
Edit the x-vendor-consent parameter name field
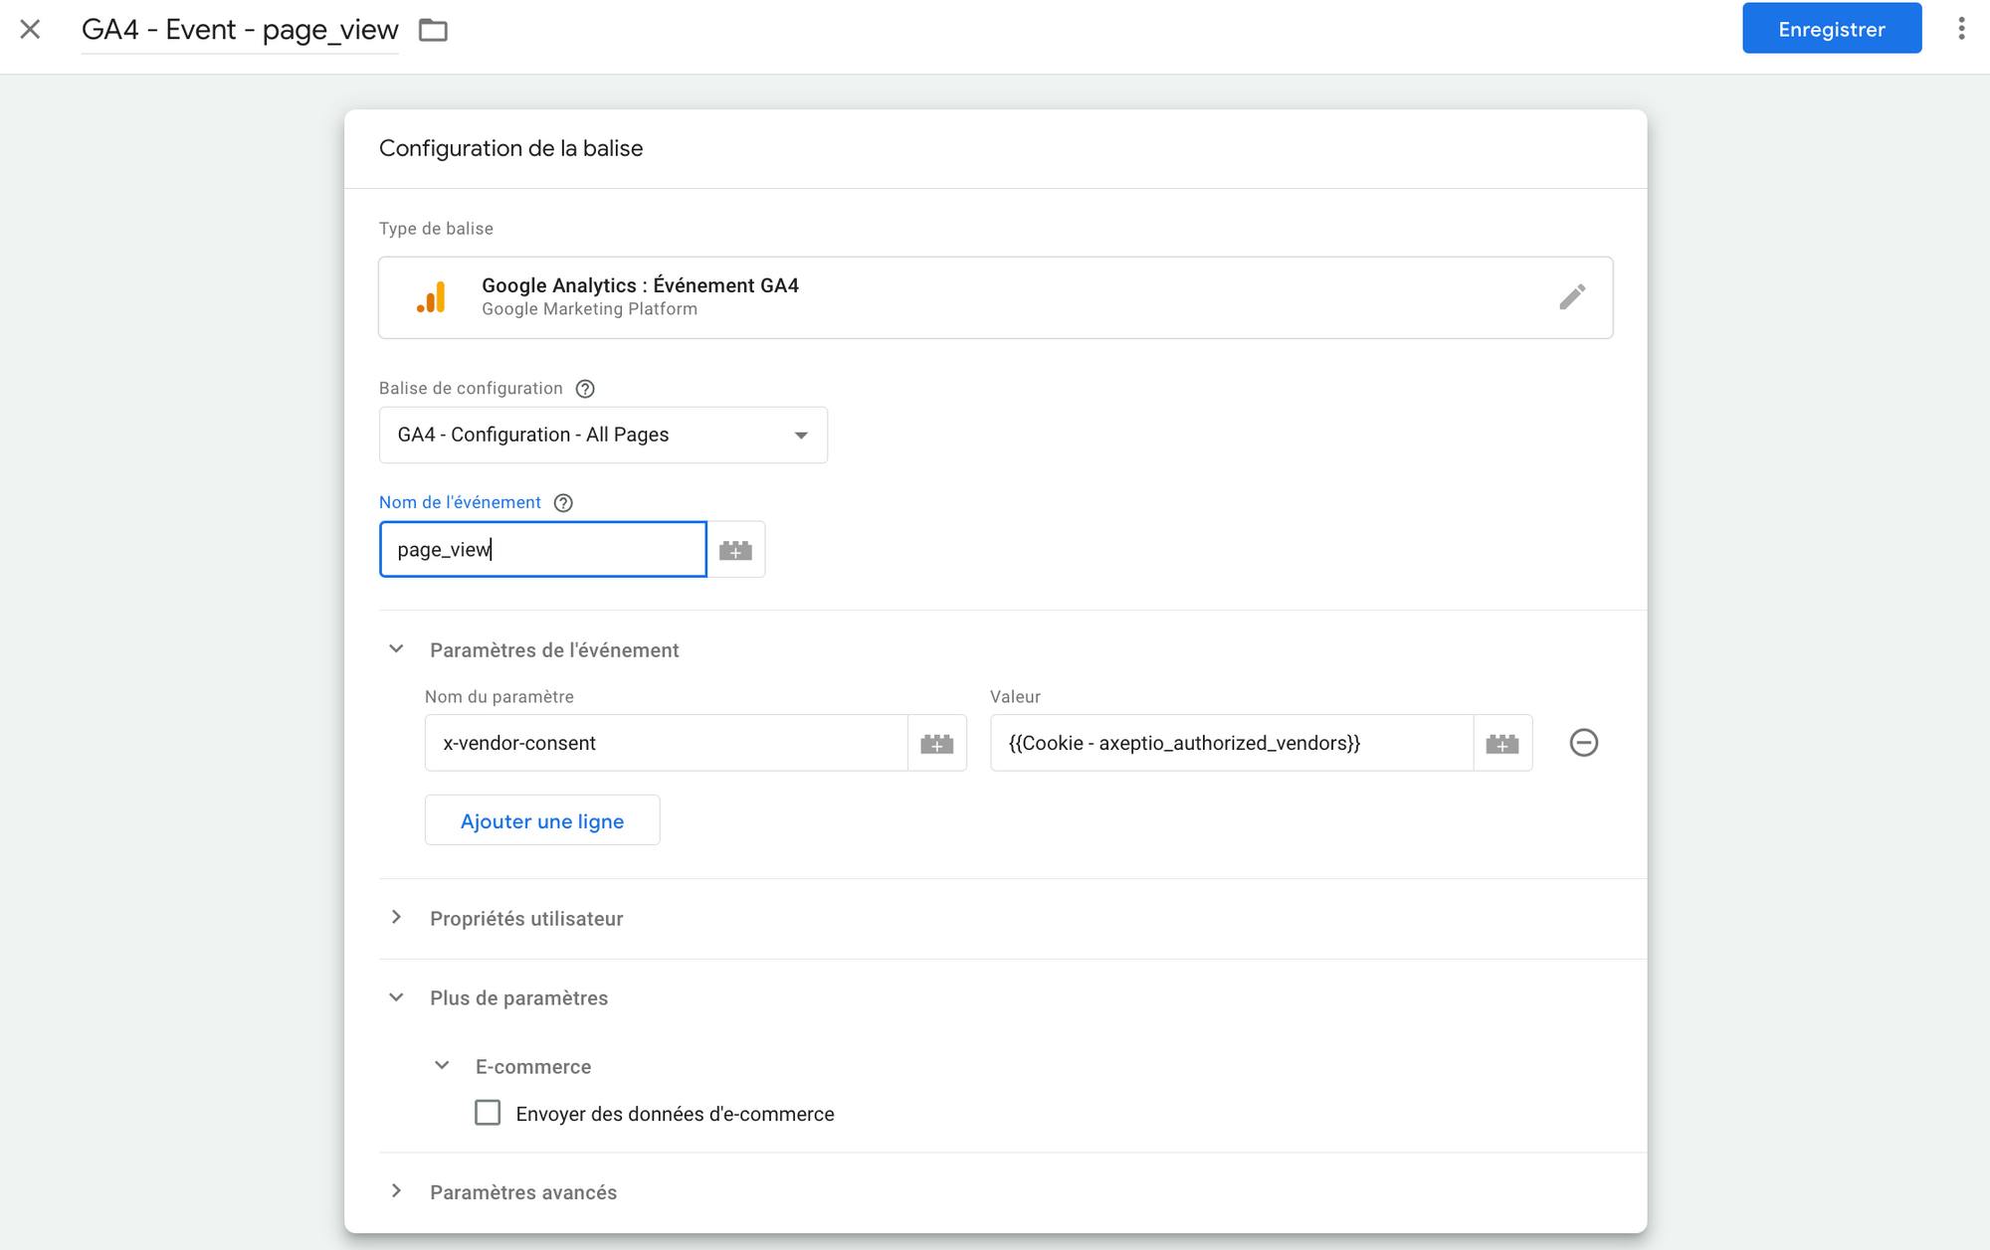666,743
